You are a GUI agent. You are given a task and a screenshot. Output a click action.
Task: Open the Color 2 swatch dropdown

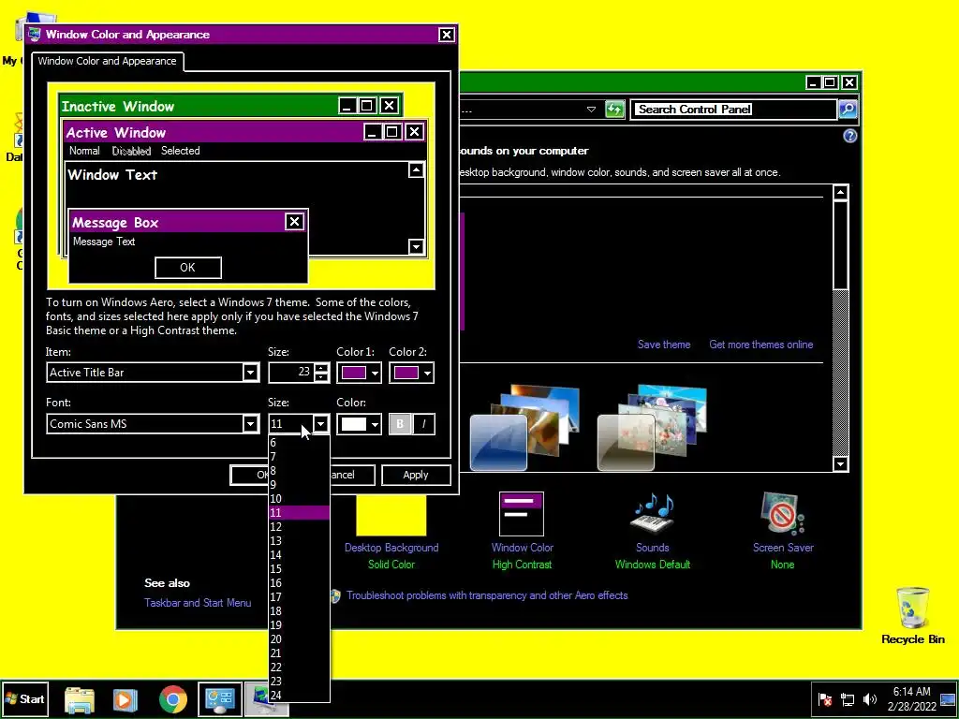[411, 373]
